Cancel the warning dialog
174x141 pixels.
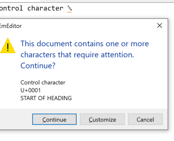[145, 119]
